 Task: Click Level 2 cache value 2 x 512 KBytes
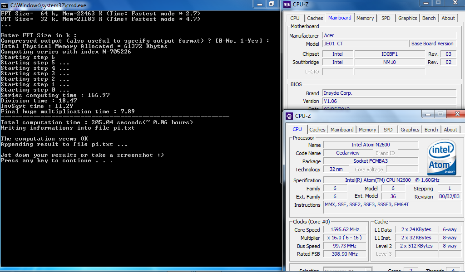tap(416, 246)
